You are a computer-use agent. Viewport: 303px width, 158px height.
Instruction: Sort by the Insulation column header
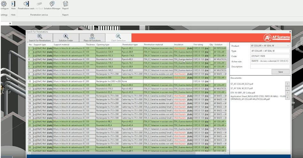183,44
